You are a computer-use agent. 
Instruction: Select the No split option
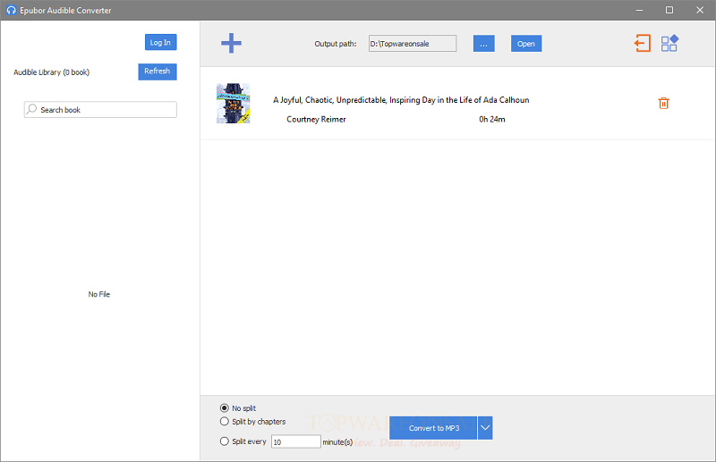click(x=225, y=407)
